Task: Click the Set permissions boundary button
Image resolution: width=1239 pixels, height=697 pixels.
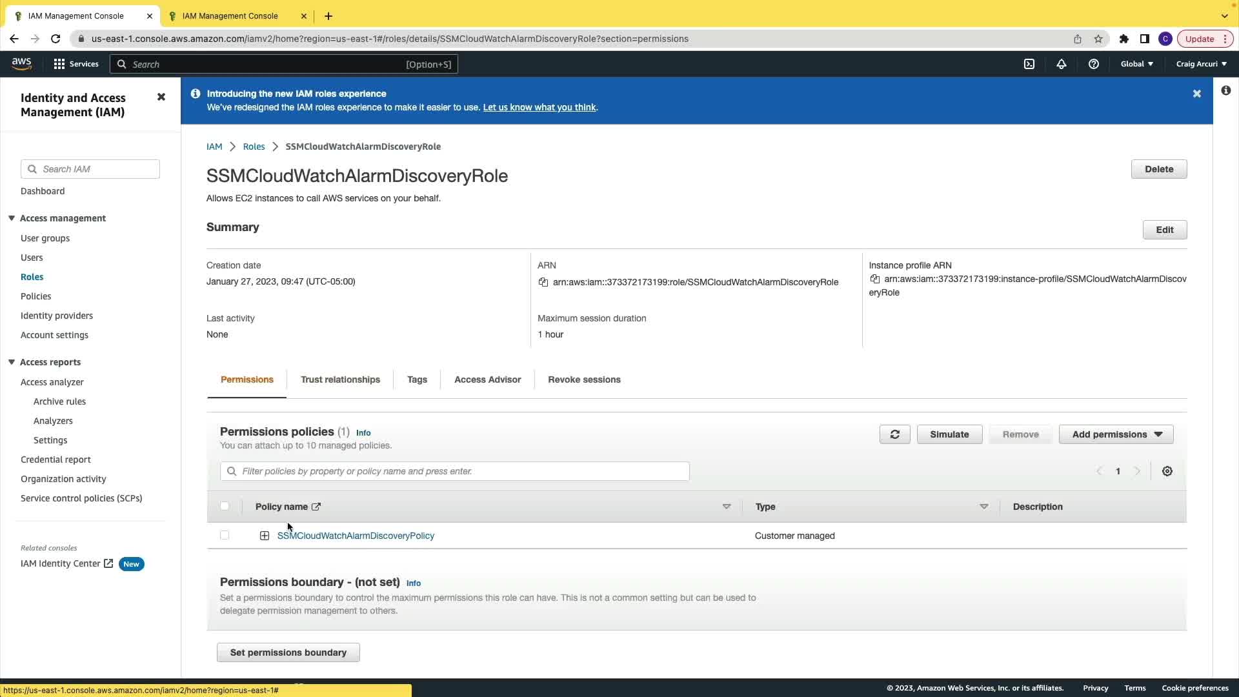Action: point(288,652)
